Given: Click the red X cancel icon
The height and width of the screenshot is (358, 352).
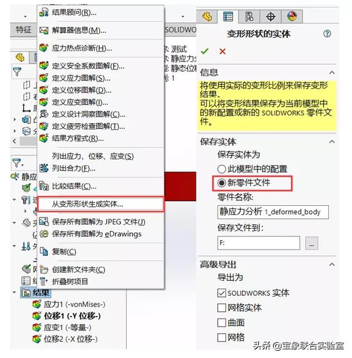Looking at the screenshot, I should [x=222, y=51].
